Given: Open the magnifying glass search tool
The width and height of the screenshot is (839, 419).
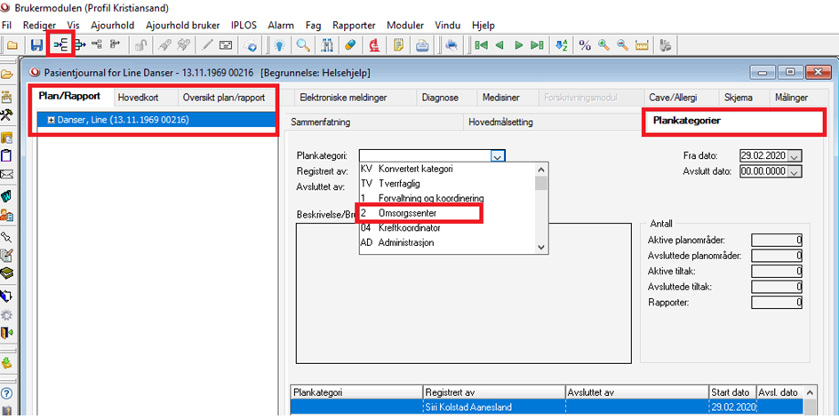Looking at the screenshot, I should click(304, 44).
